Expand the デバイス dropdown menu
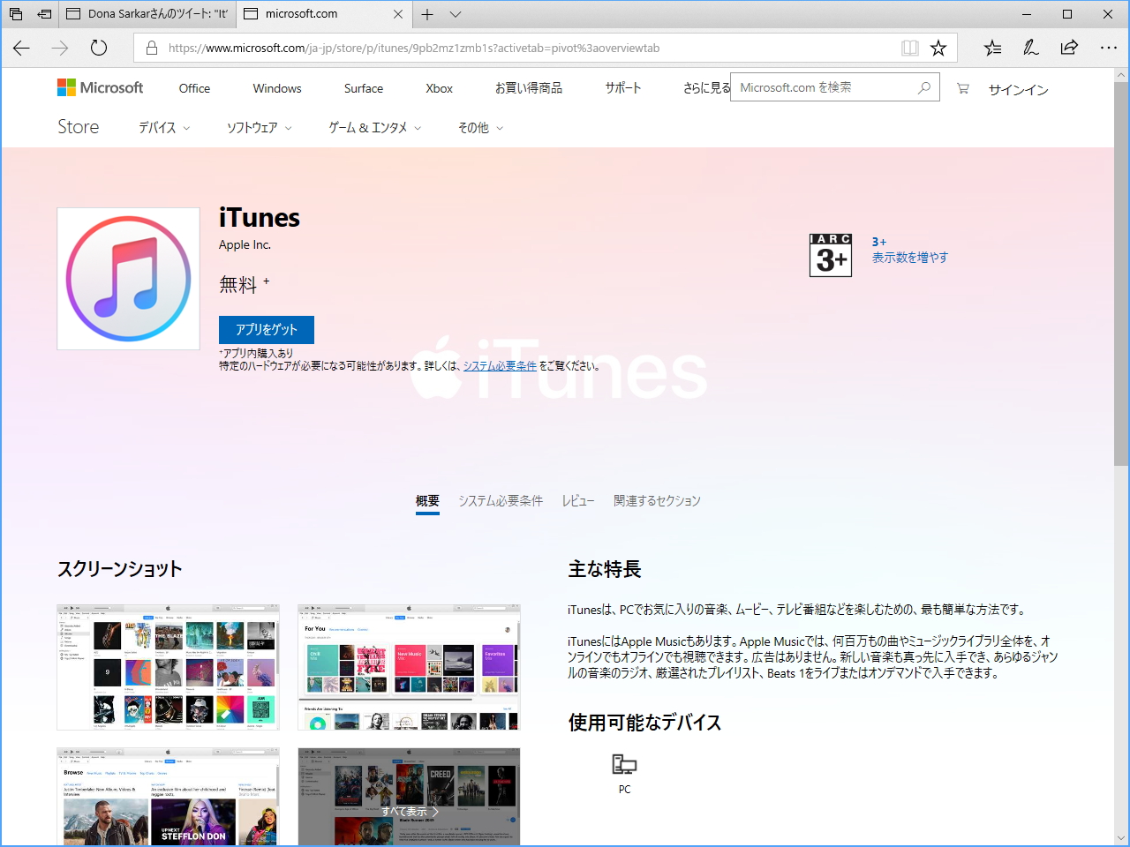 pos(162,127)
